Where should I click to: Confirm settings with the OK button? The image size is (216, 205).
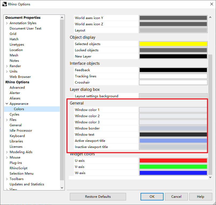point(152,196)
